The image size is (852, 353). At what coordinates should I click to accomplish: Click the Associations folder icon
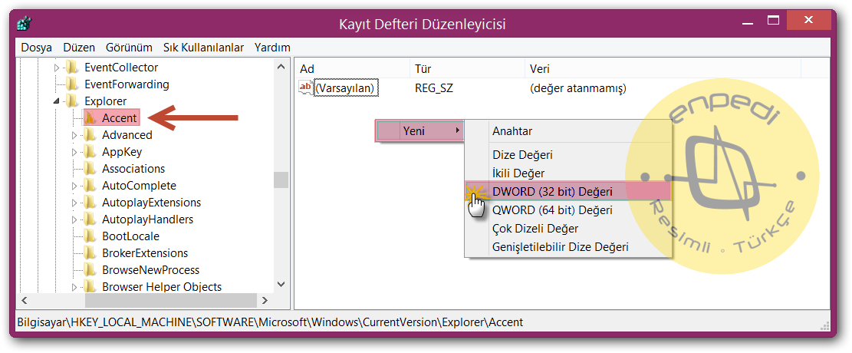pos(90,169)
